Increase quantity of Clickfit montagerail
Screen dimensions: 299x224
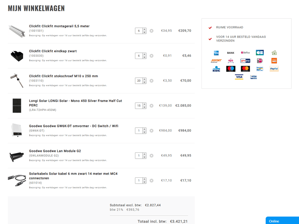coord(144,29)
